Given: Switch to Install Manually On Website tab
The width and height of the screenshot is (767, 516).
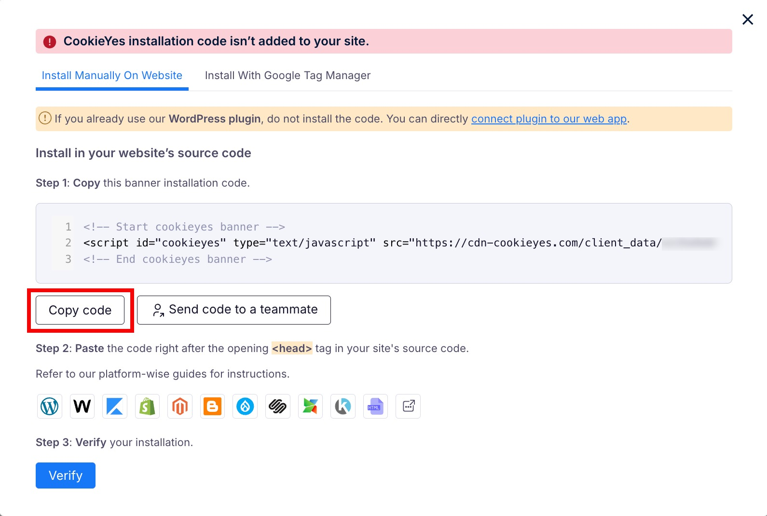Looking at the screenshot, I should point(112,76).
